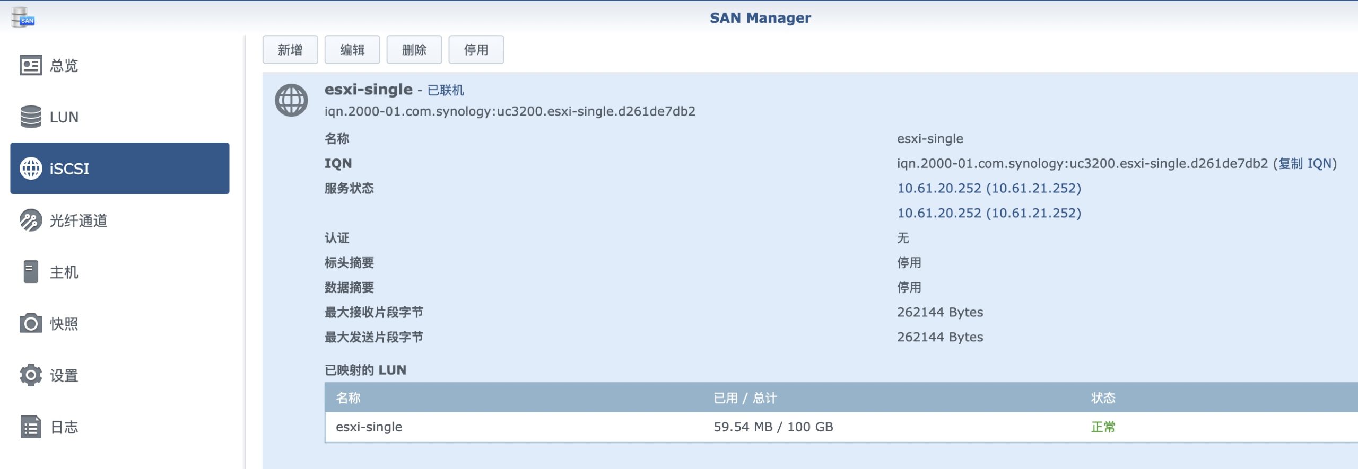The image size is (1358, 469).
Task: Click the 编辑 (Edit) button
Action: click(352, 50)
